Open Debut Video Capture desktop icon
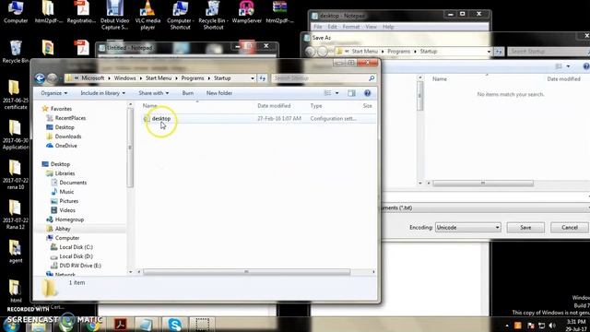The width and height of the screenshot is (590, 332). pyautogui.click(x=114, y=15)
